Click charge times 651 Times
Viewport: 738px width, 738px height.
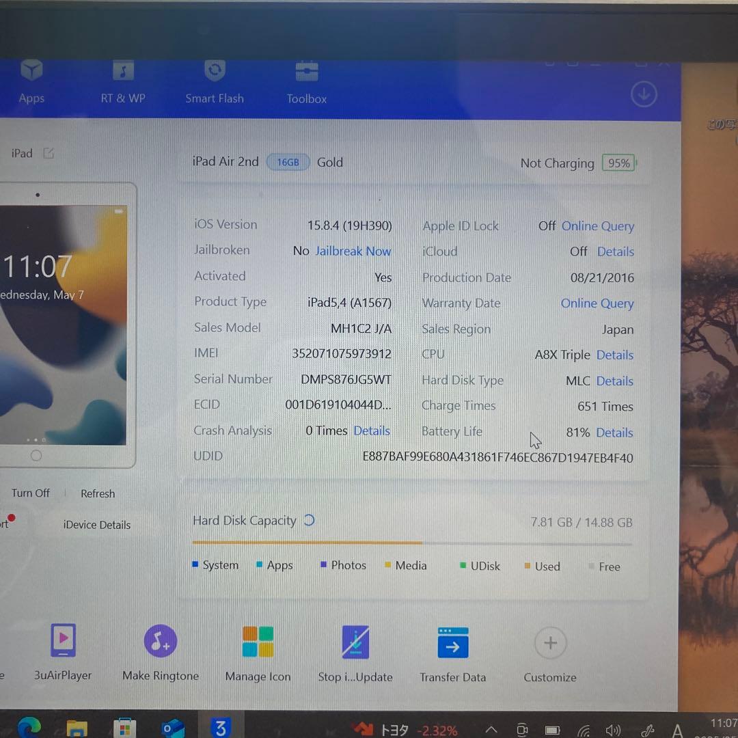point(605,406)
